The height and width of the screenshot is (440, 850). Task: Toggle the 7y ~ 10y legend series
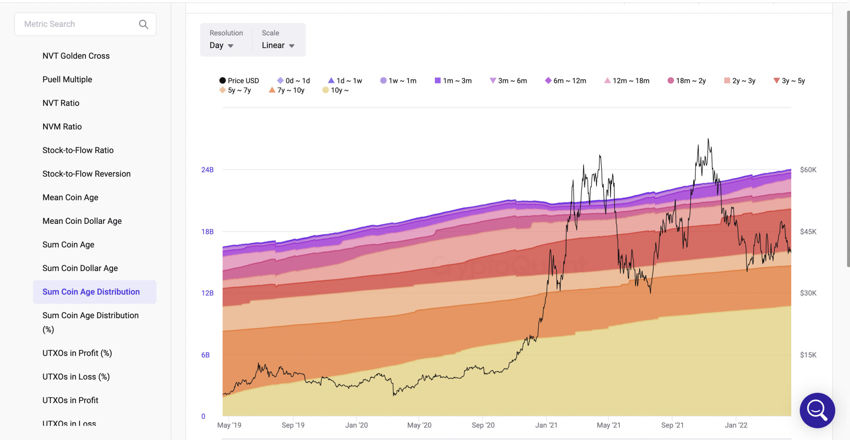[287, 90]
